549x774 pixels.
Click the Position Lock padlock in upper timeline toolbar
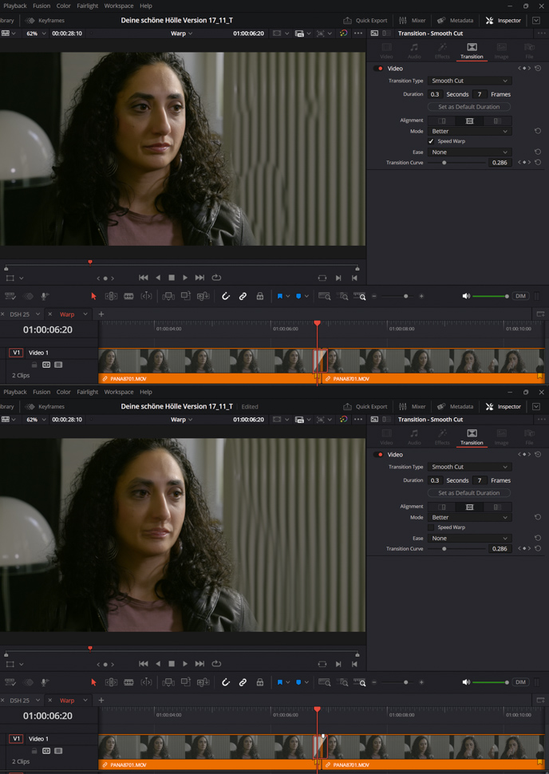260,296
